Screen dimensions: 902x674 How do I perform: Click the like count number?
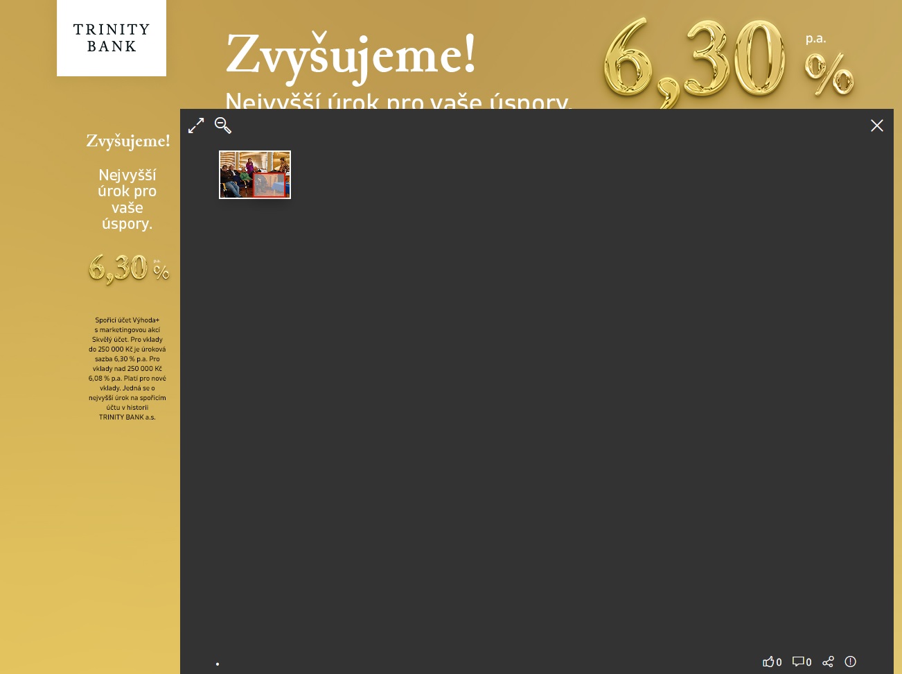coord(779,662)
